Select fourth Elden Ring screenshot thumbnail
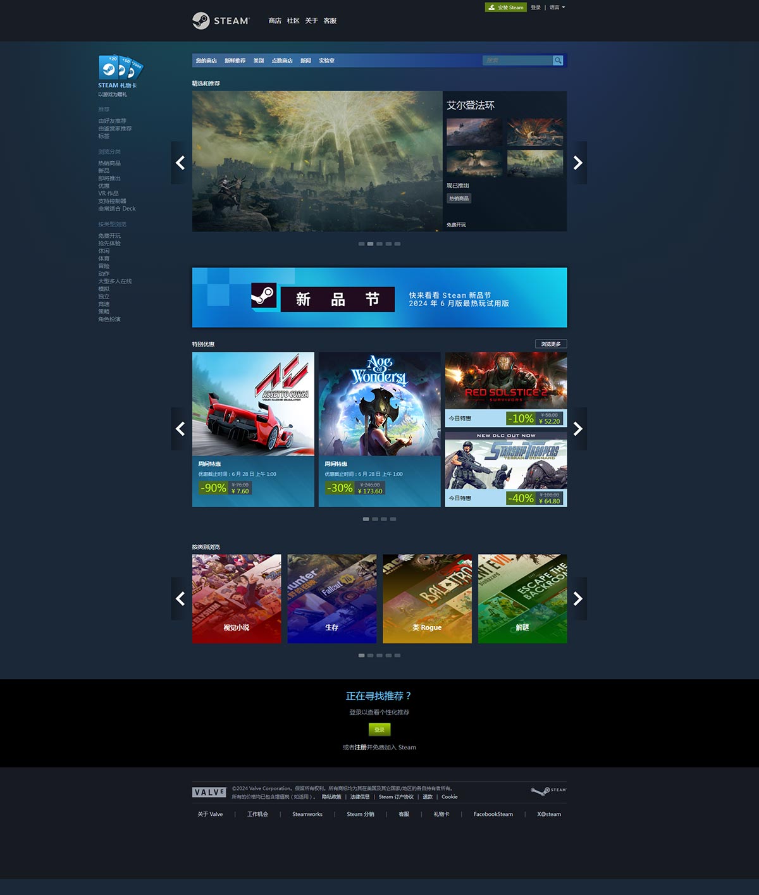 535,163
